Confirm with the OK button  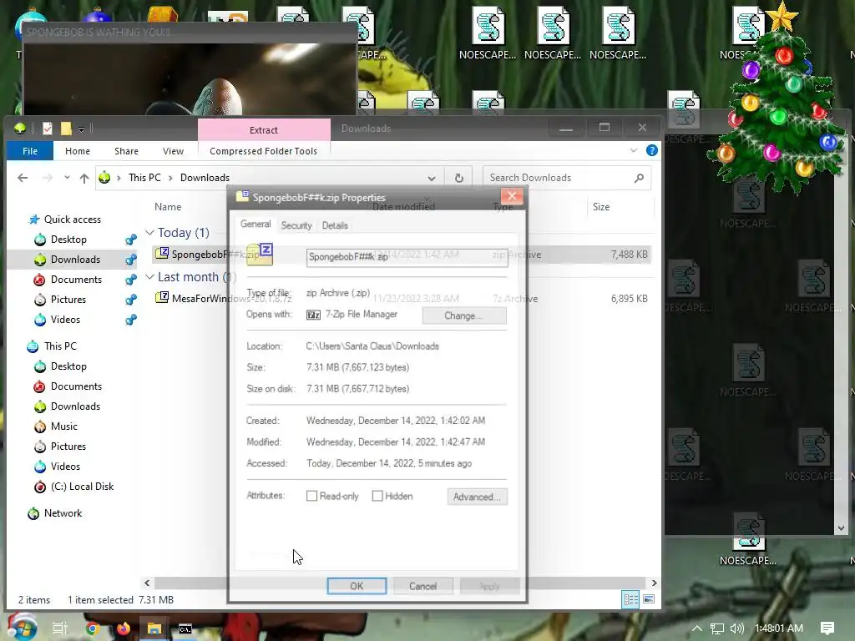click(x=357, y=586)
